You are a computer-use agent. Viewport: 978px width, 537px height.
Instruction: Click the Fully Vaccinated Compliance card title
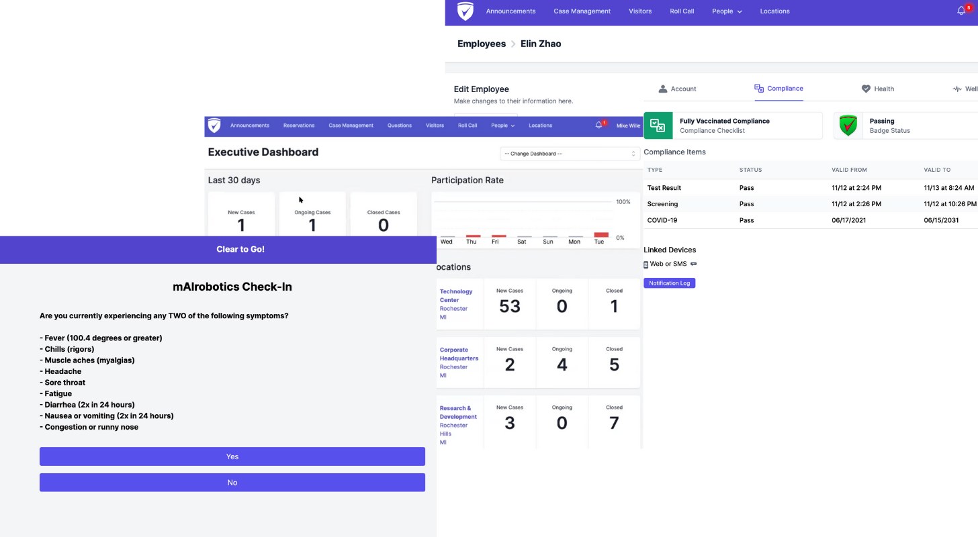(725, 121)
